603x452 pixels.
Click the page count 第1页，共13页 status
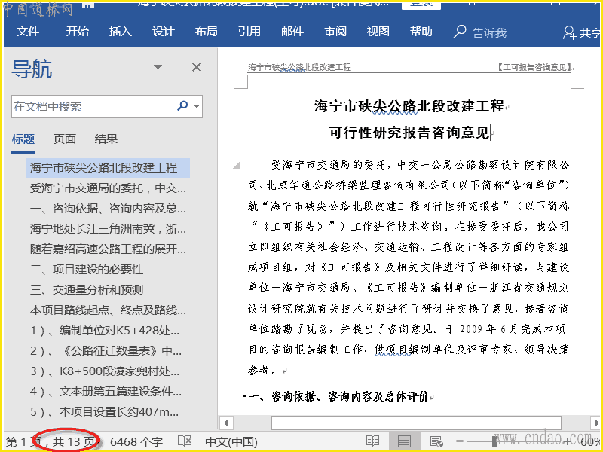[x=51, y=442]
